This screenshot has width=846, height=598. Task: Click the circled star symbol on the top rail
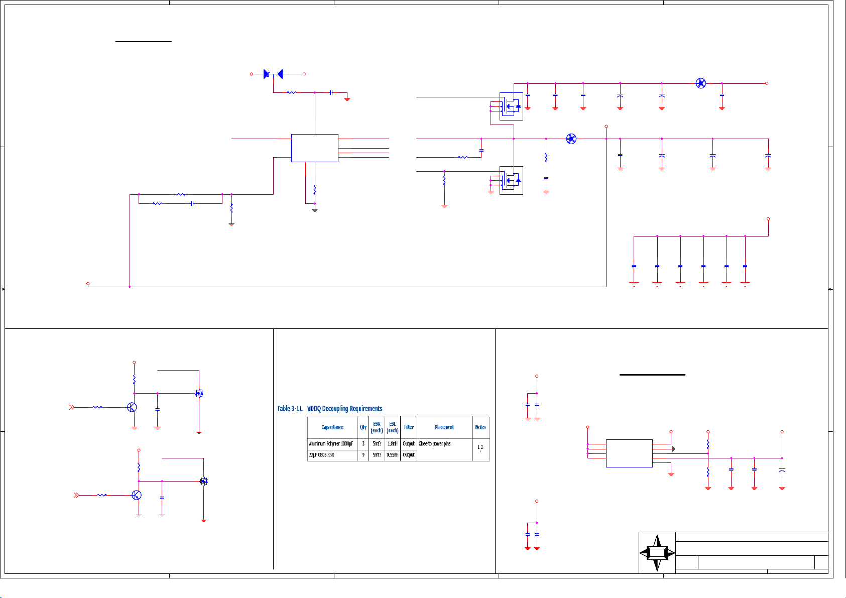[701, 83]
